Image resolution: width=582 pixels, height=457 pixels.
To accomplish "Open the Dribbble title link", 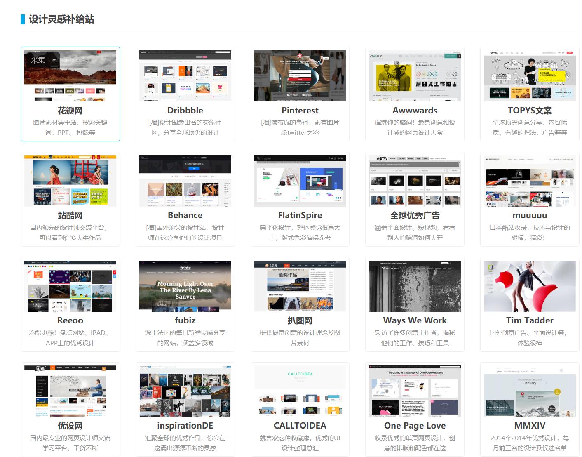I will click(x=185, y=111).
